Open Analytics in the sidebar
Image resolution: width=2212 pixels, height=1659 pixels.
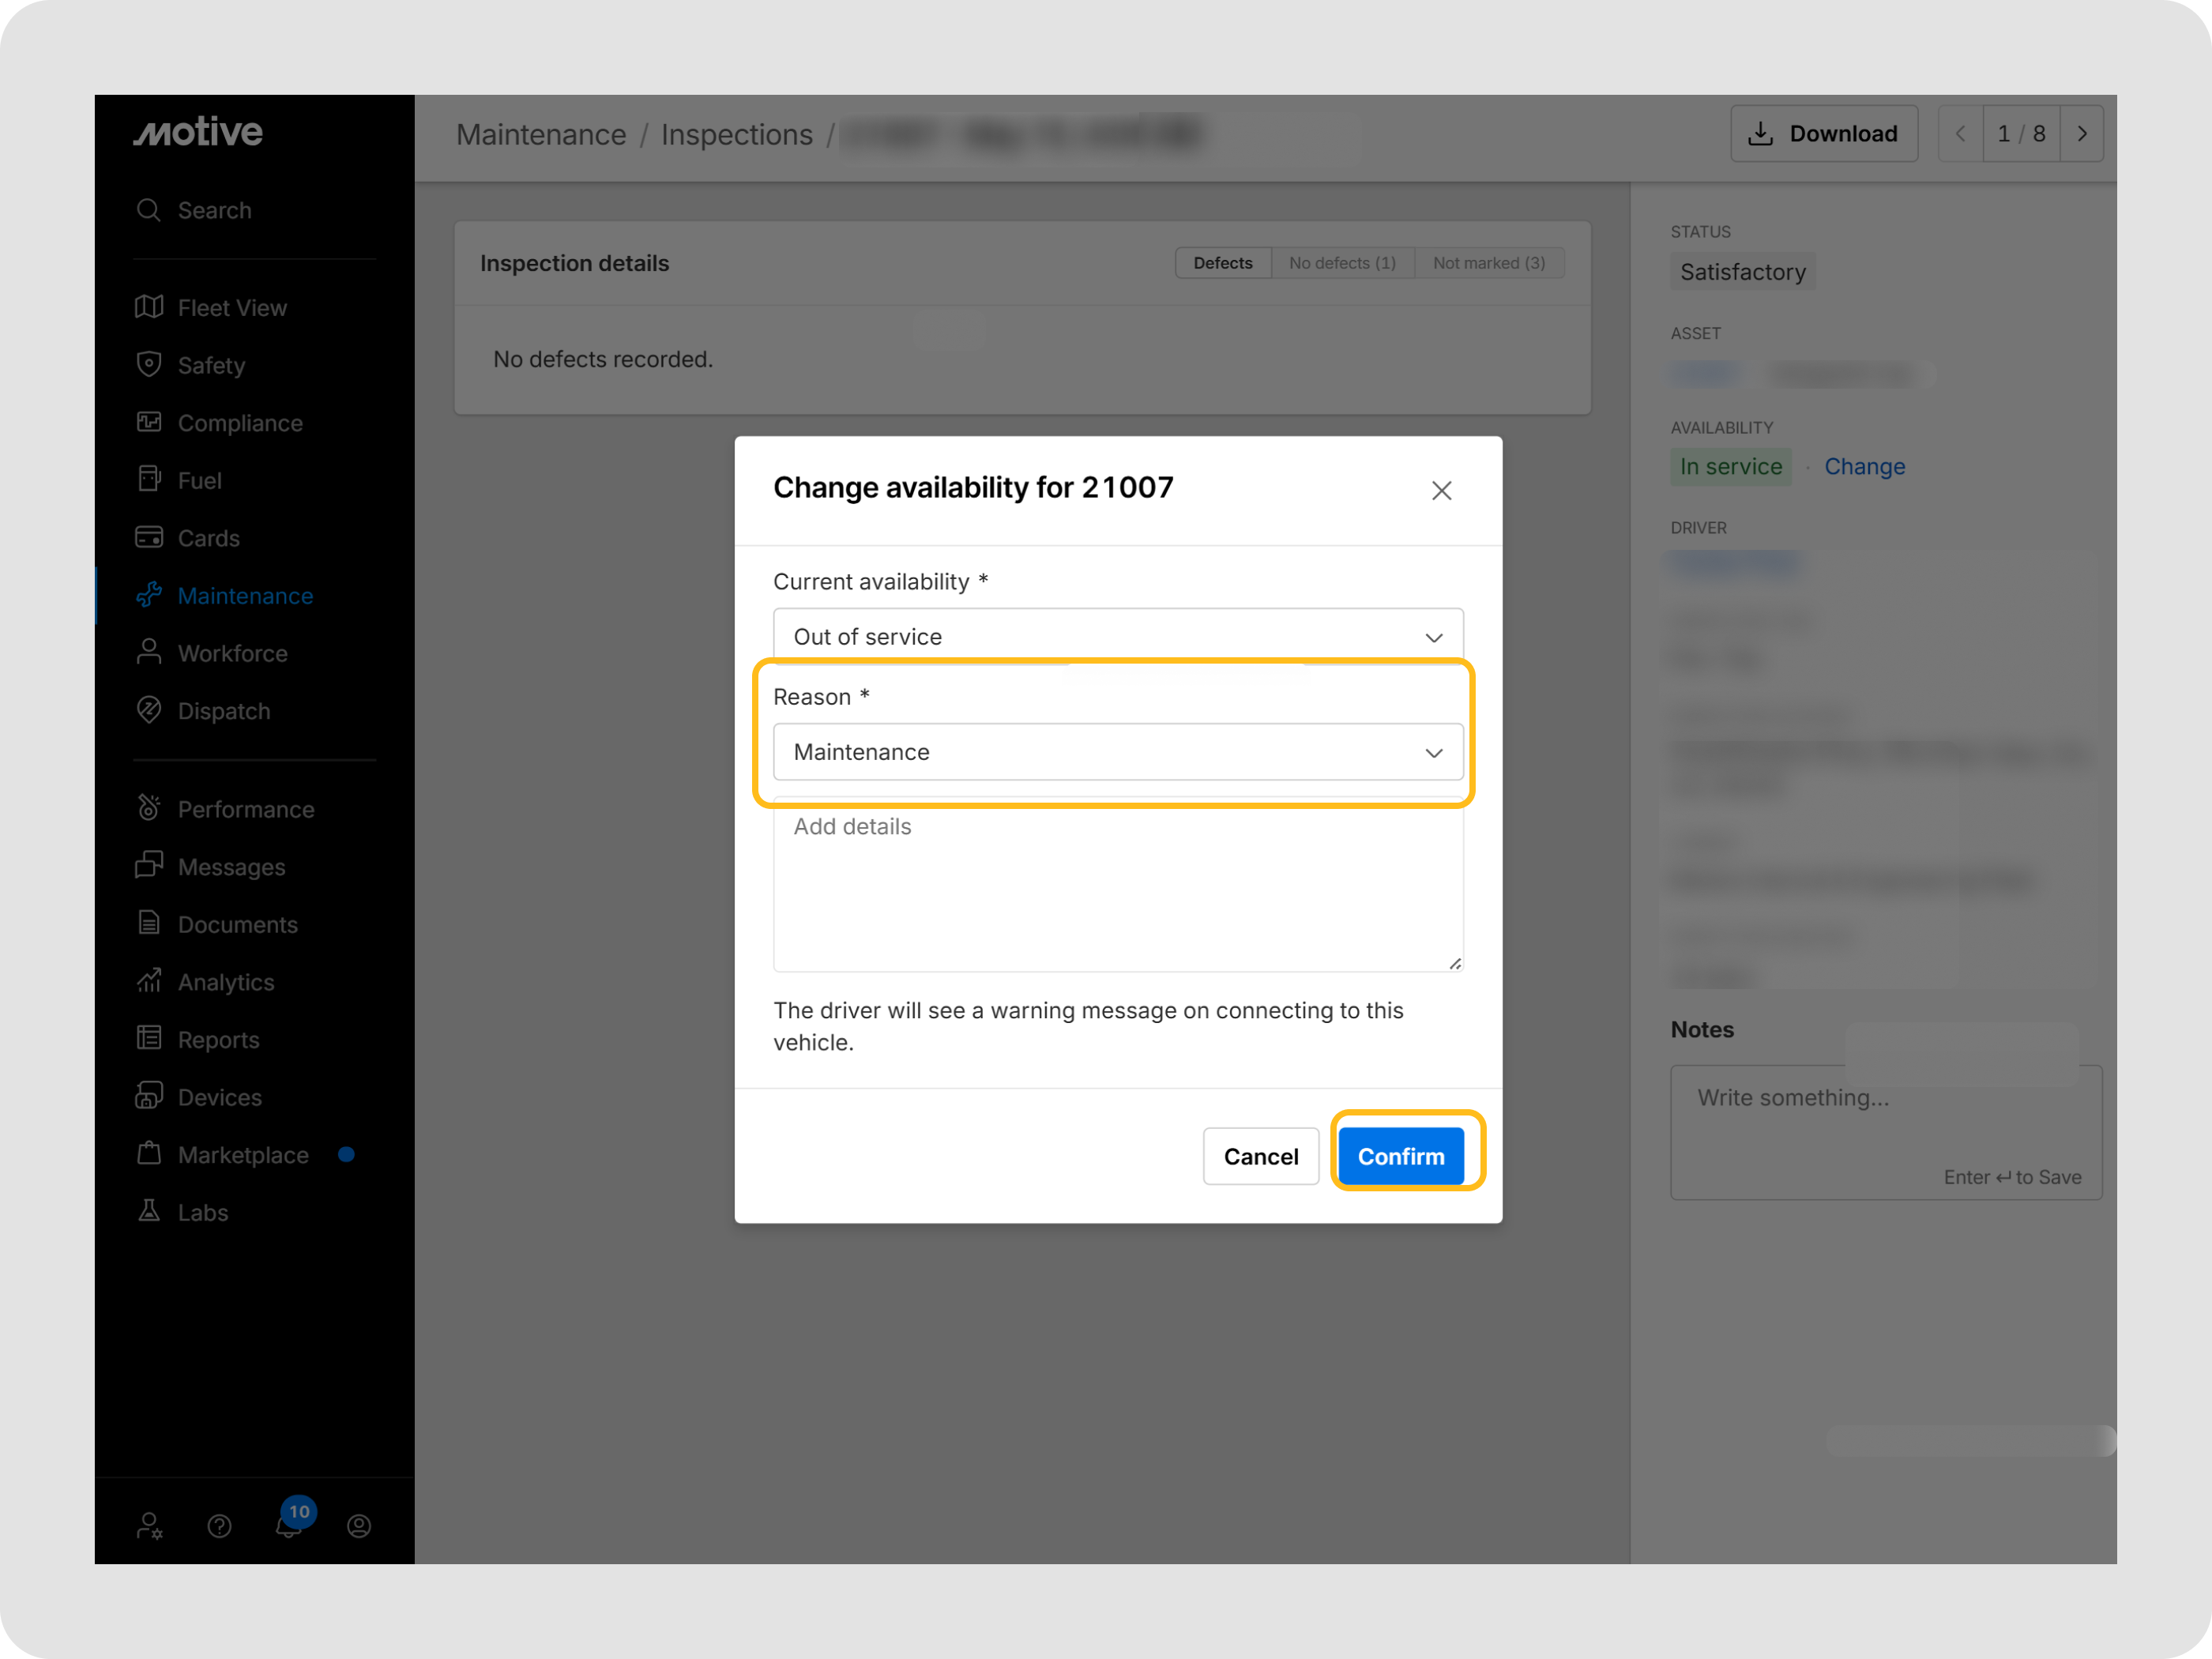tap(226, 982)
